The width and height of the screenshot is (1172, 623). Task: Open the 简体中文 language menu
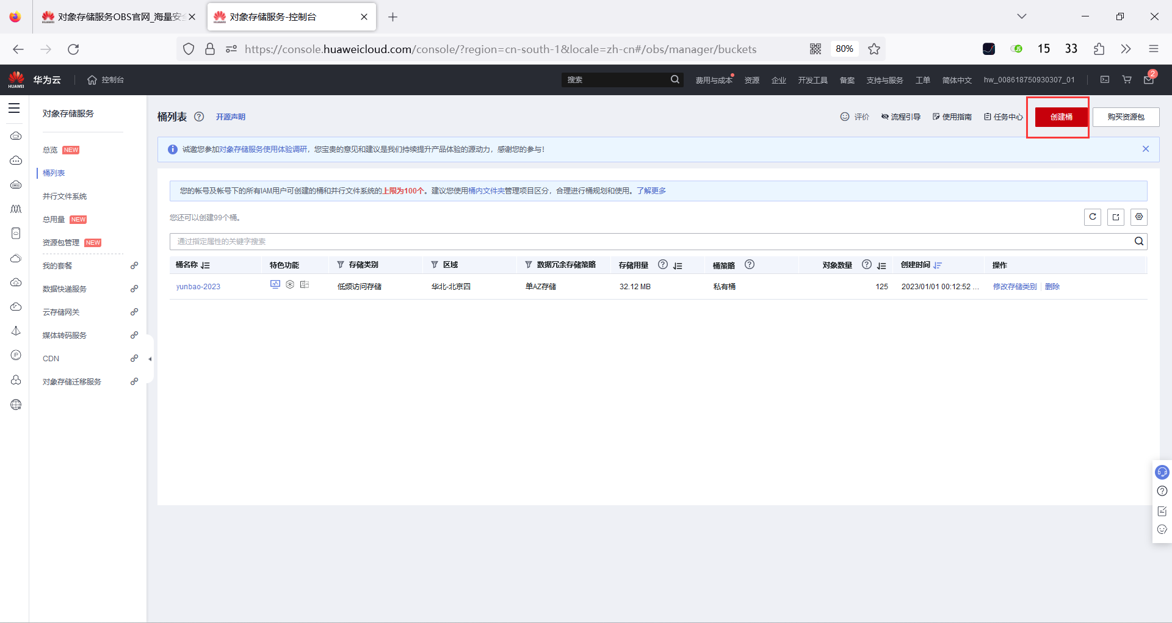(x=957, y=80)
